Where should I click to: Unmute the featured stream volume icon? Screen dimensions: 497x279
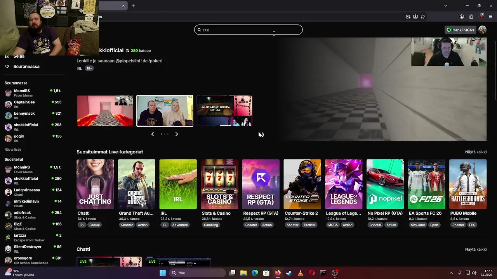click(261, 134)
